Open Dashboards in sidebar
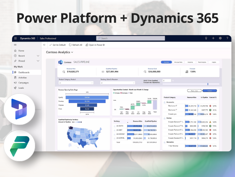The height and width of the screenshot is (177, 235). [x=27, y=72]
